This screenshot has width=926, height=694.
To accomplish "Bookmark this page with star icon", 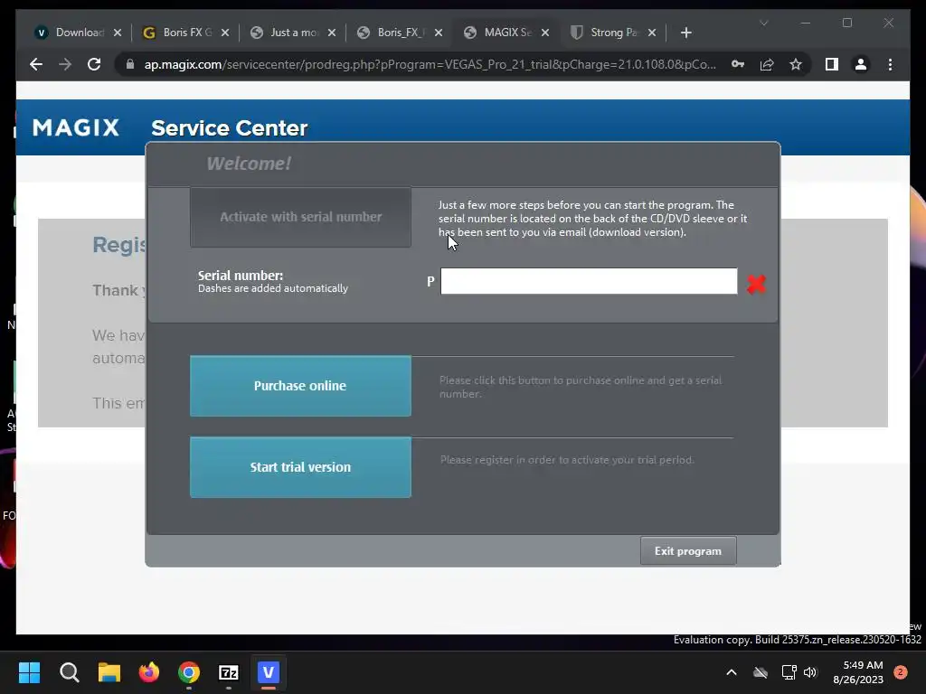I will (796, 64).
